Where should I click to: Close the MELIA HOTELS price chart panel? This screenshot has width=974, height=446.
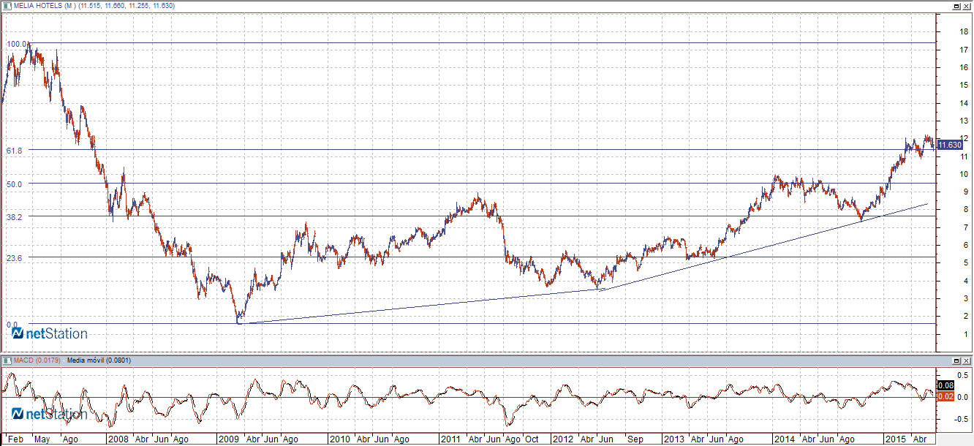(x=967, y=6)
